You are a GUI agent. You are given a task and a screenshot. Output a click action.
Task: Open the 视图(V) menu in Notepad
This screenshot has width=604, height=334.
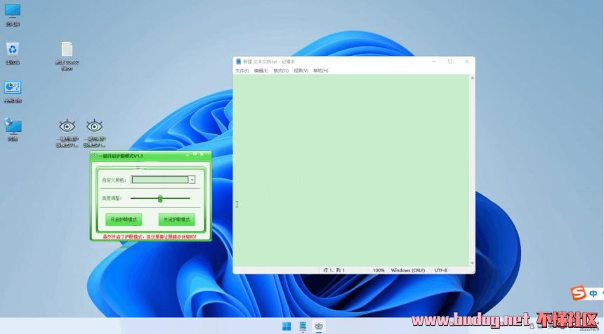coord(301,71)
